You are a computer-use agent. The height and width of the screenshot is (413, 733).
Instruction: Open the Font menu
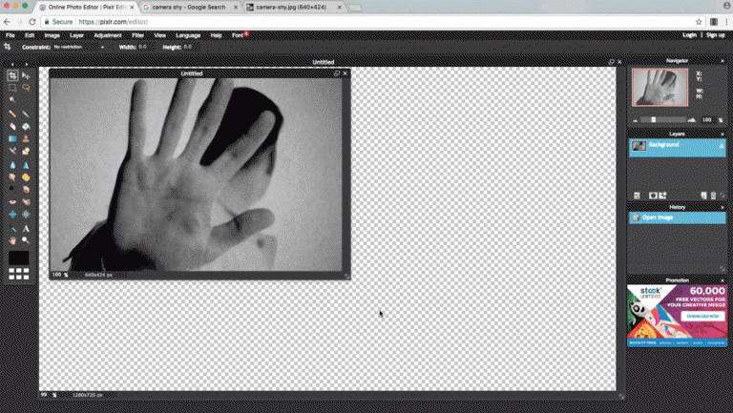(x=238, y=35)
